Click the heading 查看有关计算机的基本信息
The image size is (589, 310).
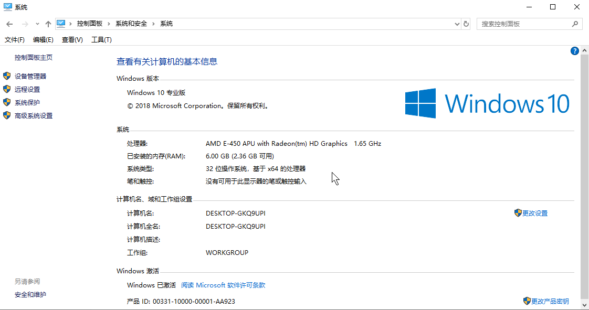click(167, 61)
